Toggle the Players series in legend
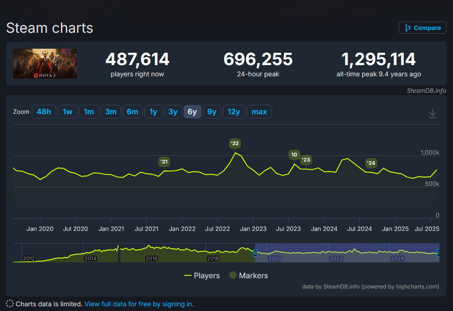The width and height of the screenshot is (453, 311). point(202,276)
